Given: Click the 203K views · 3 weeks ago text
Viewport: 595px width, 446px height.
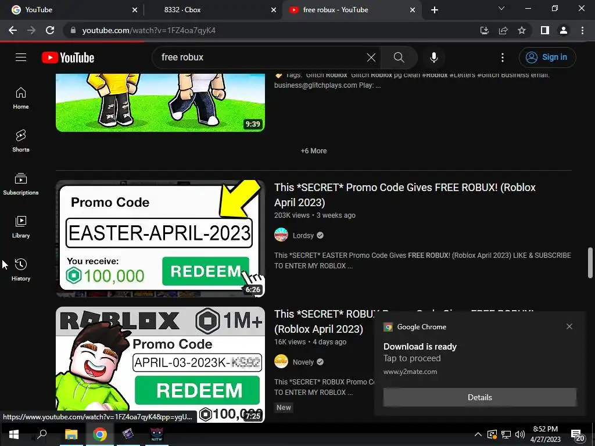Looking at the screenshot, I should coord(315,215).
